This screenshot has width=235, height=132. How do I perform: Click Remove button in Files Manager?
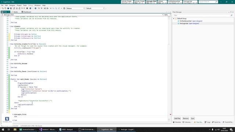pyautogui.click(x=185, y=118)
